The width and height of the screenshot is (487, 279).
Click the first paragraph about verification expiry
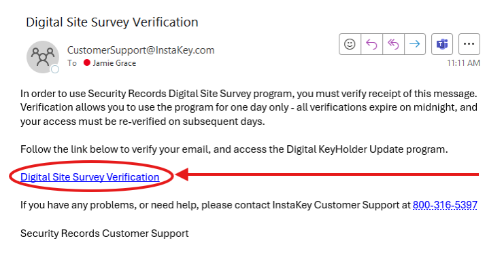[249, 107]
